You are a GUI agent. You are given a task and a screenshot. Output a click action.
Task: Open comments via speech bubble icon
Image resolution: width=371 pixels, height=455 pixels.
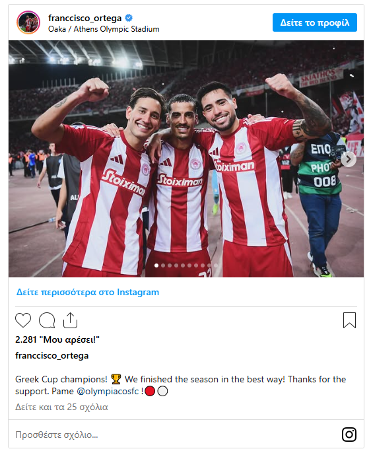click(47, 320)
